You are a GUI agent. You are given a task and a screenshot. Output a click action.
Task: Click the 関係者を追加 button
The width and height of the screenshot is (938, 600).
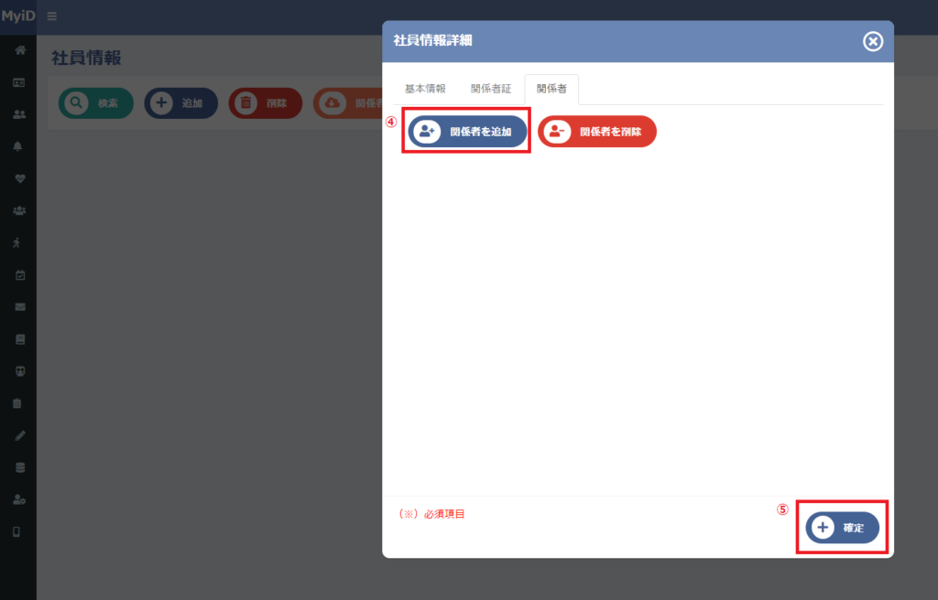467,132
